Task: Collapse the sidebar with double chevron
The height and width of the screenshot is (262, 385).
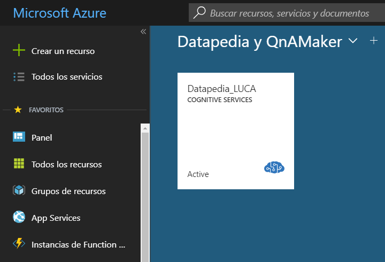Action: (x=143, y=32)
